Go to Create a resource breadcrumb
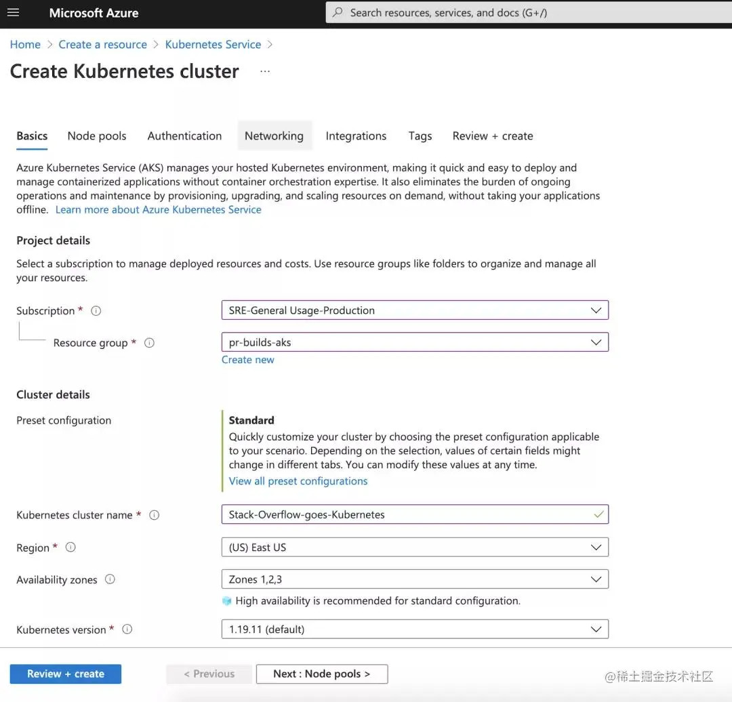 [103, 45]
